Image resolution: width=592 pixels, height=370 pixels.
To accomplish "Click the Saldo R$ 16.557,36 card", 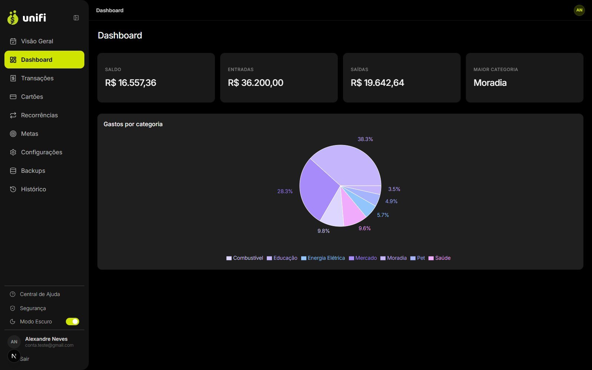I will pyautogui.click(x=156, y=78).
